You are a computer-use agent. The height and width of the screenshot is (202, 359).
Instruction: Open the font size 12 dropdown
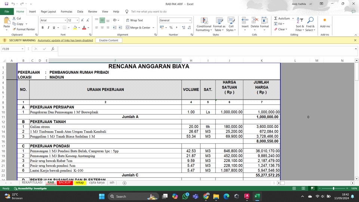[x=77, y=20]
